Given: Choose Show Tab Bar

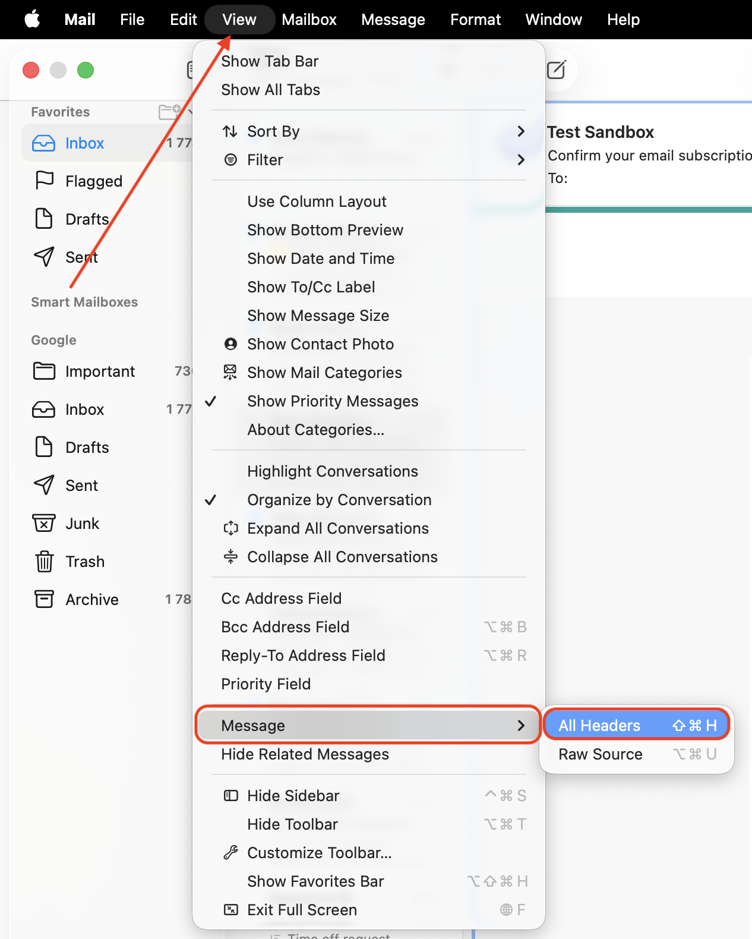Looking at the screenshot, I should (369, 61).
